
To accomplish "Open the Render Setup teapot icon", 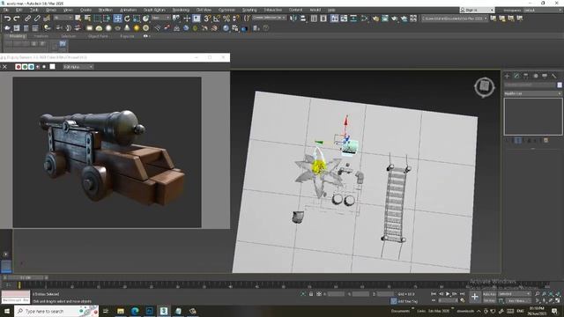I will pos(375,18).
